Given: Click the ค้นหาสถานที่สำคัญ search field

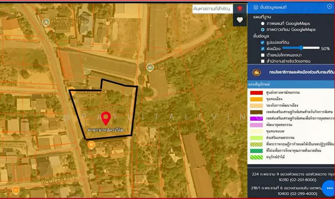Looking at the screenshot, I should 212,8.
